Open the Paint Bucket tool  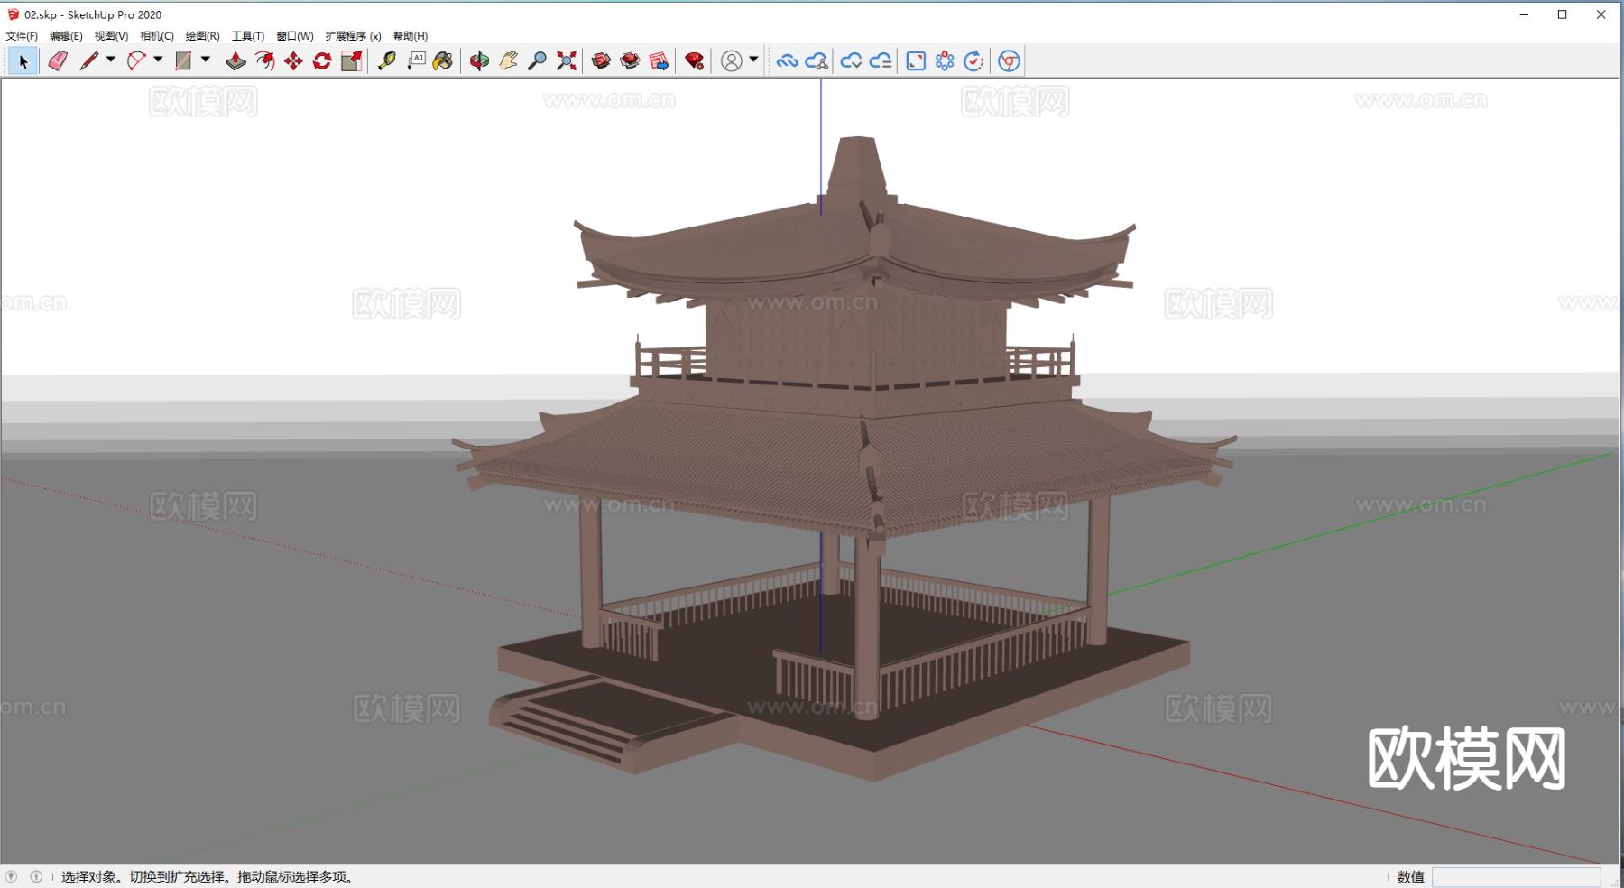(442, 60)
